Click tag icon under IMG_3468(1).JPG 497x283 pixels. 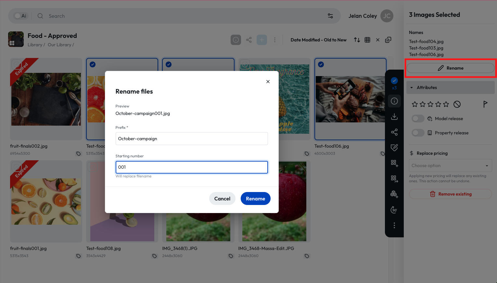click(231, 256)
